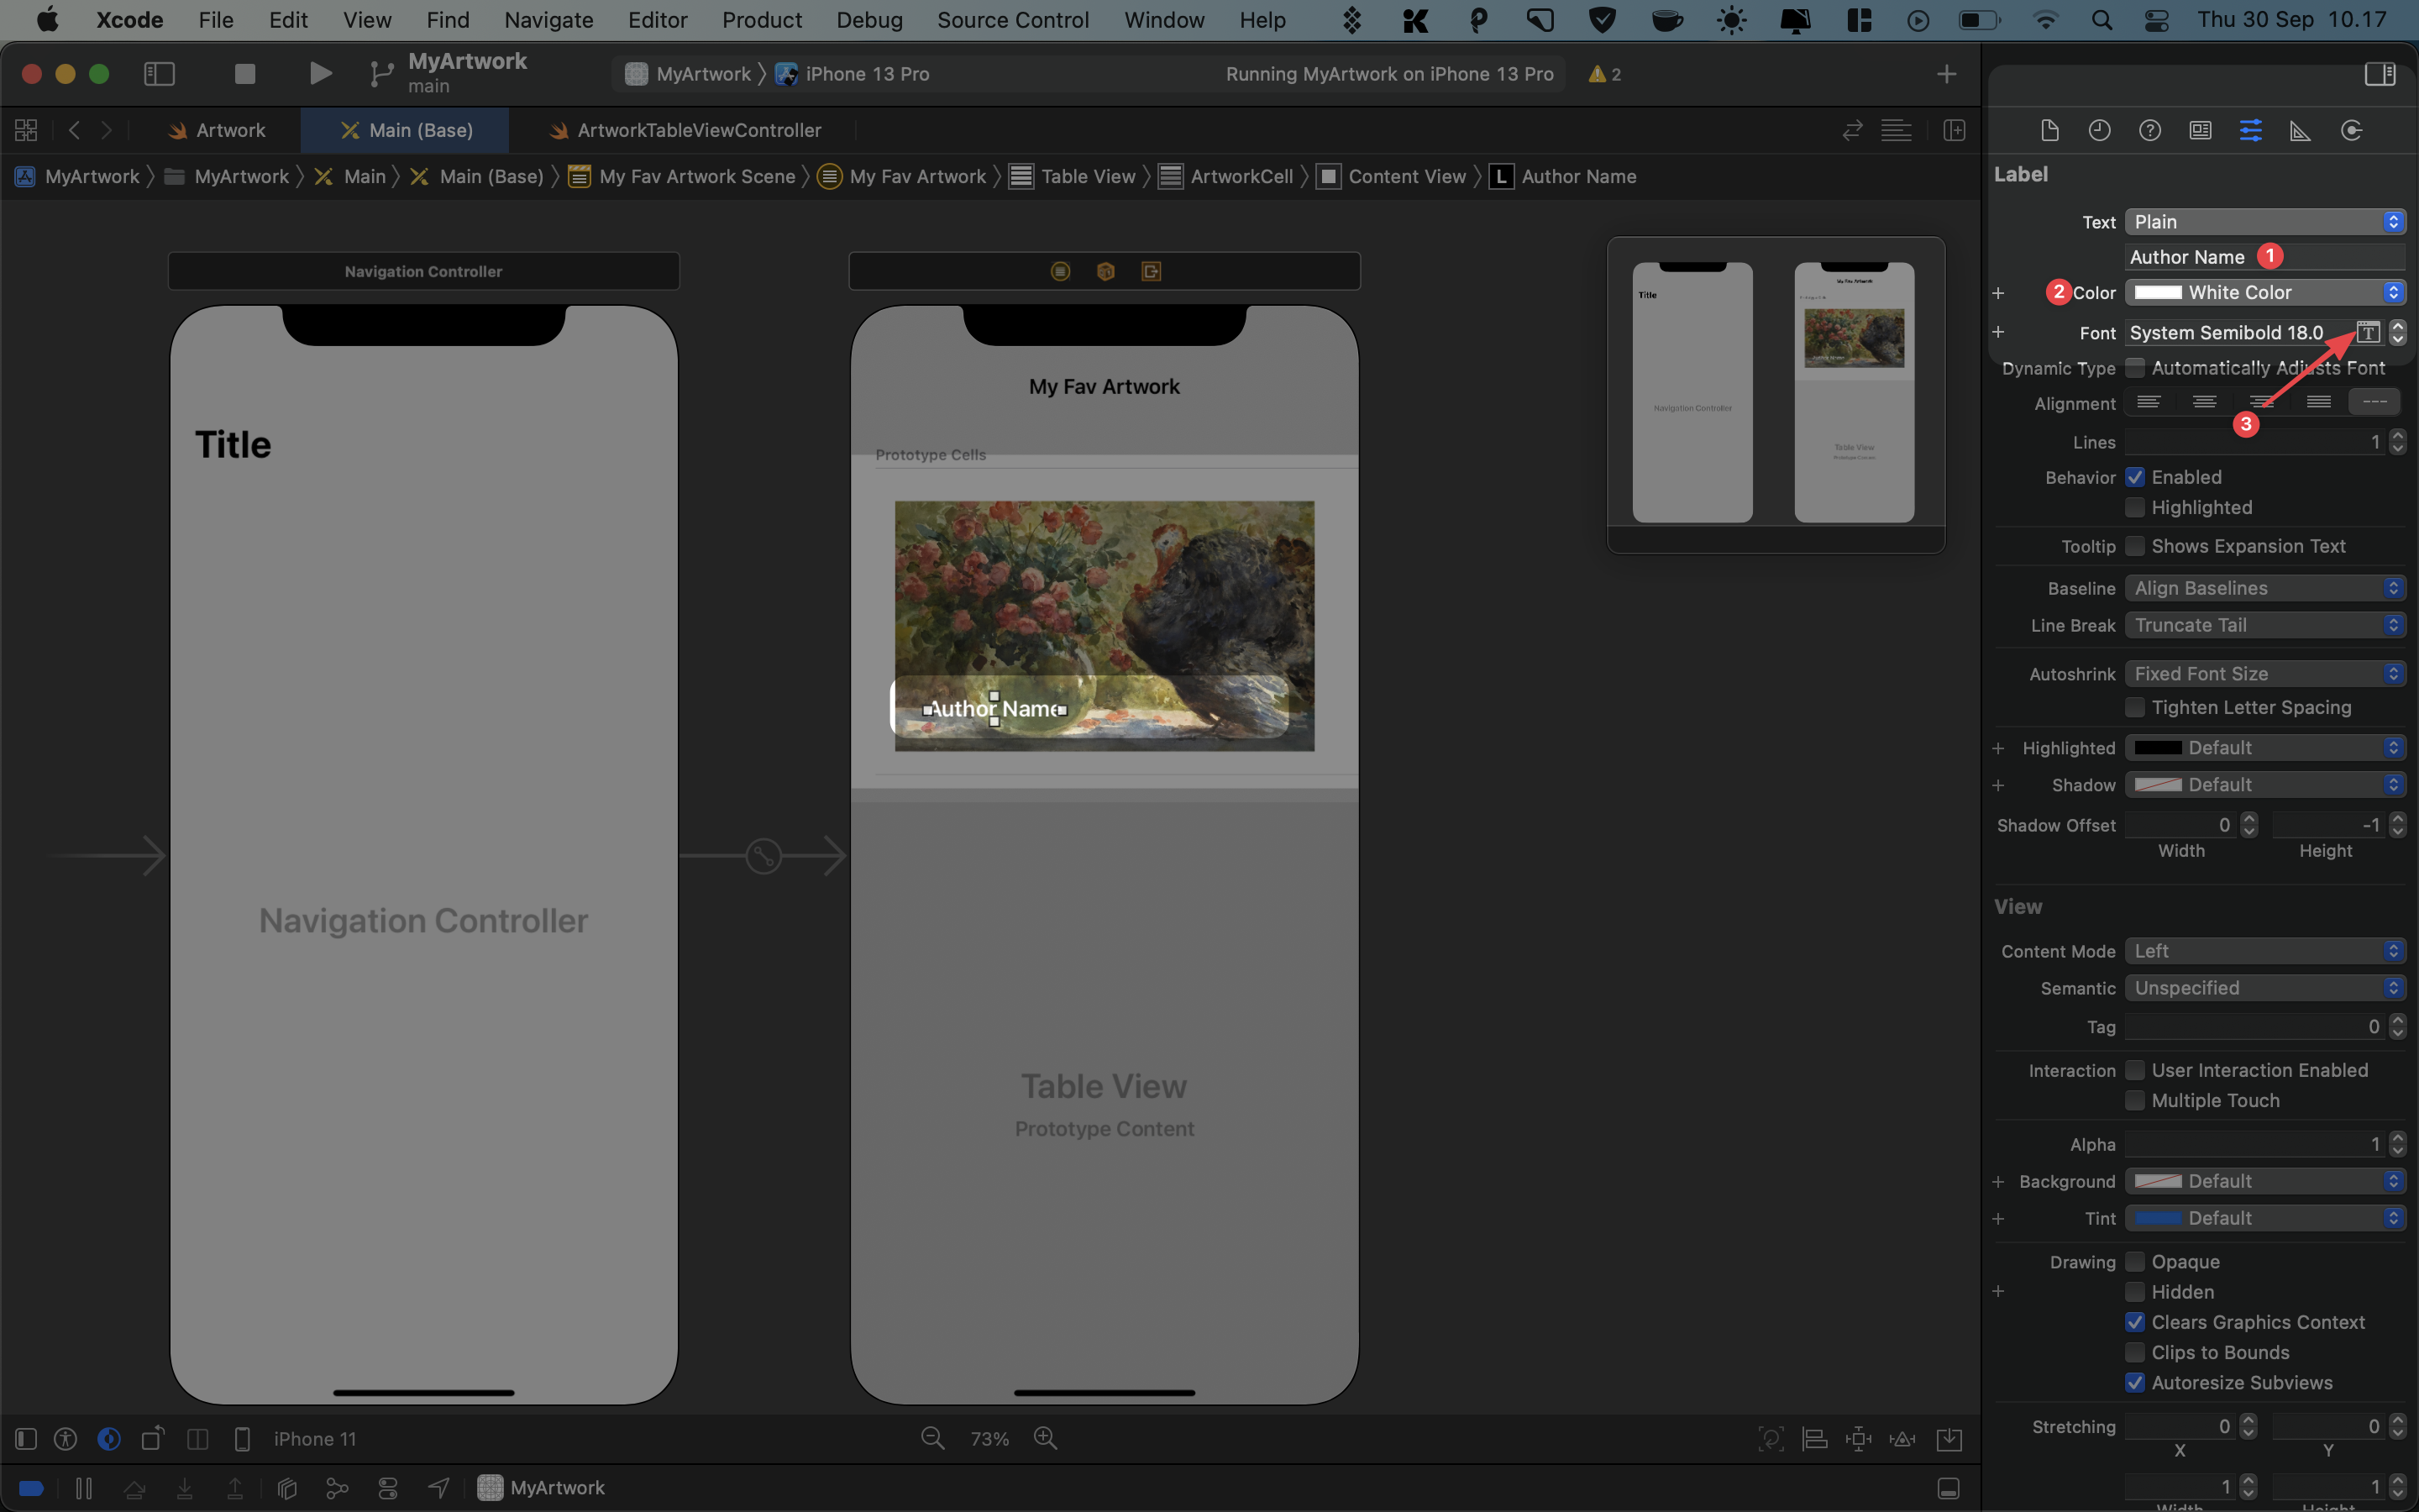Check the Opaque drawing checkbox
The height and width of the screenshot is (1512, 2419).
click(x=2135, y=1261)
